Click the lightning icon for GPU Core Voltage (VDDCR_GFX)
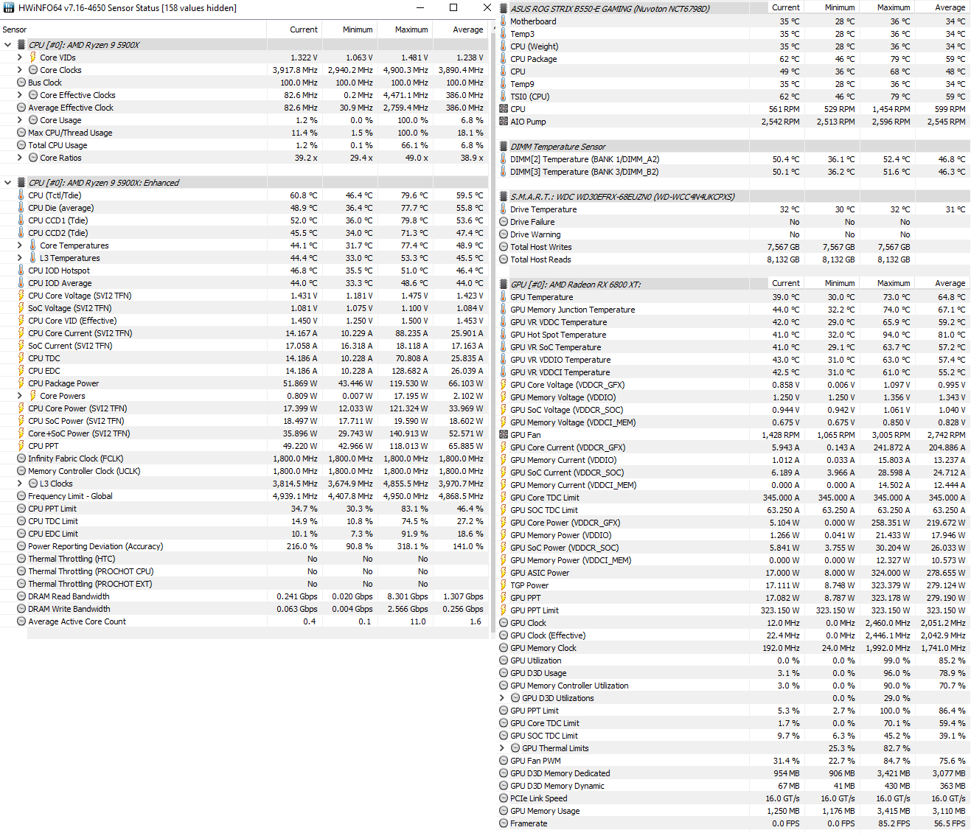The height and width of the screenshot is (833, 971). pyautogui.click(x=503, y=385)
